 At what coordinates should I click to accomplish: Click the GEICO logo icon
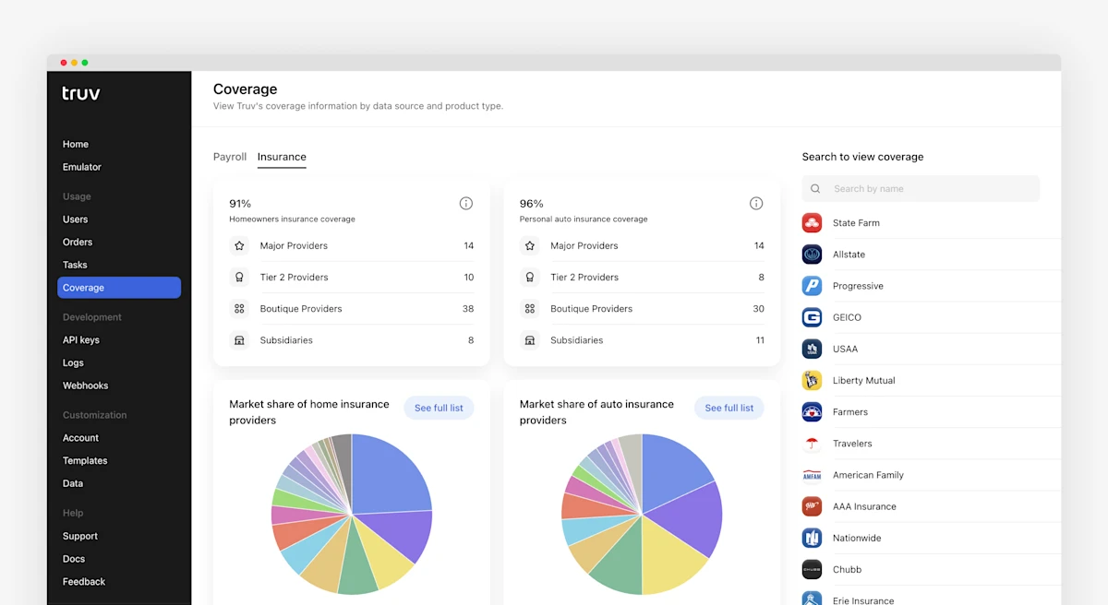(812, 316)
